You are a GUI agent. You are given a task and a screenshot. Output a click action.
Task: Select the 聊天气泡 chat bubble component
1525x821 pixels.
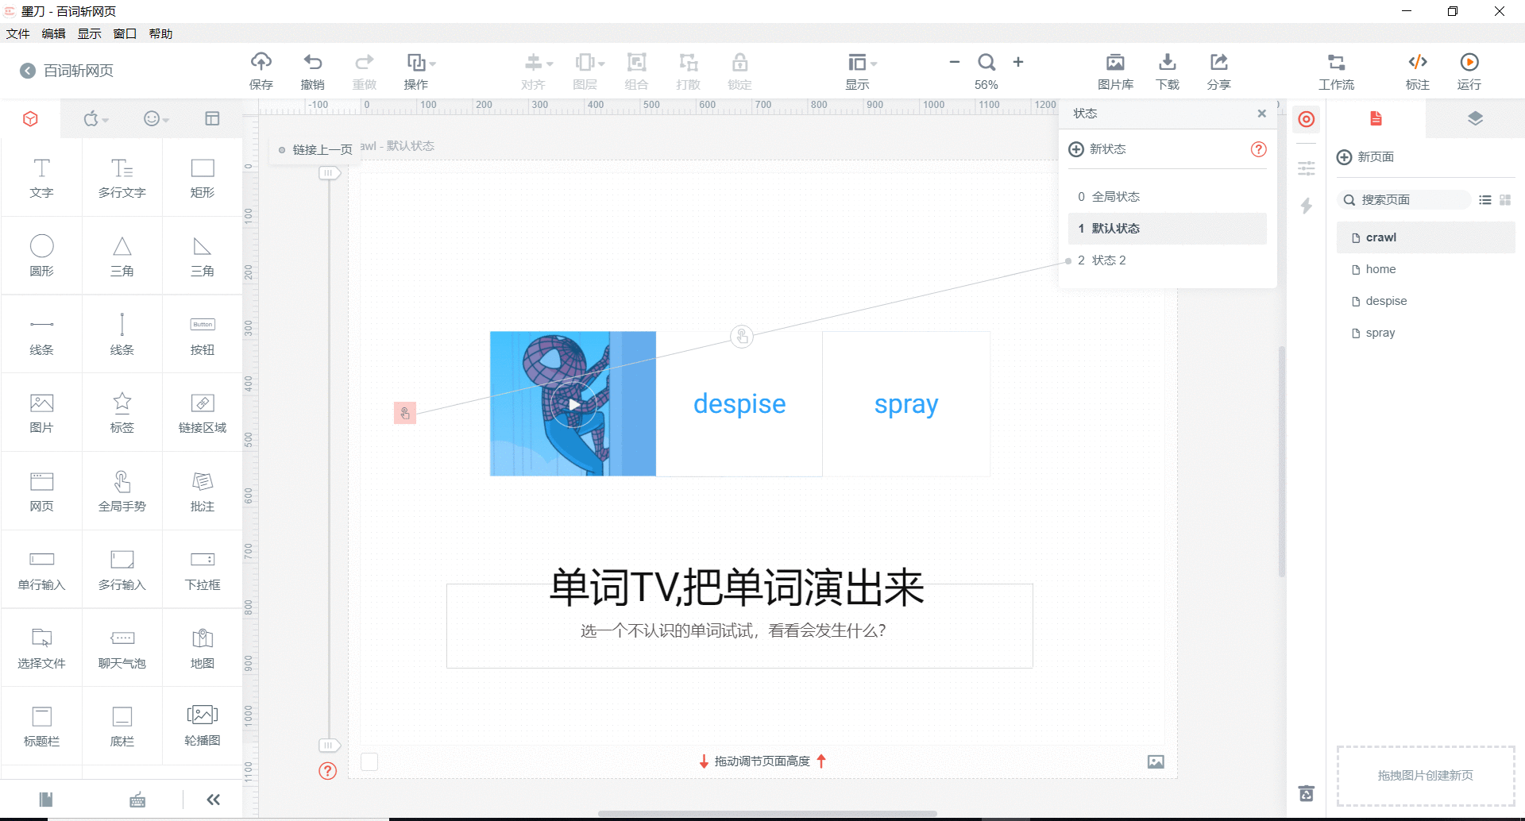click(x=122, y=648)
